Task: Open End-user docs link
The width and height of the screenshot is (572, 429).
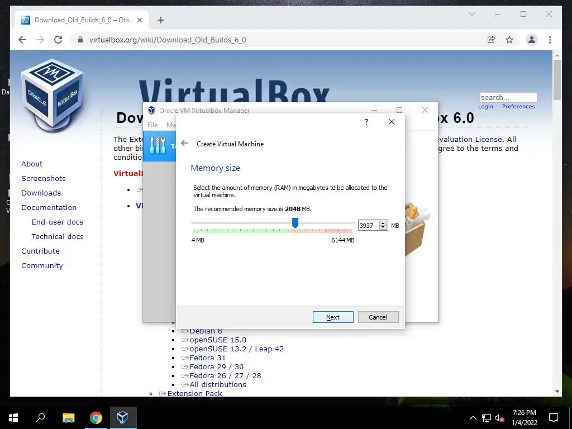Action: 58,222
